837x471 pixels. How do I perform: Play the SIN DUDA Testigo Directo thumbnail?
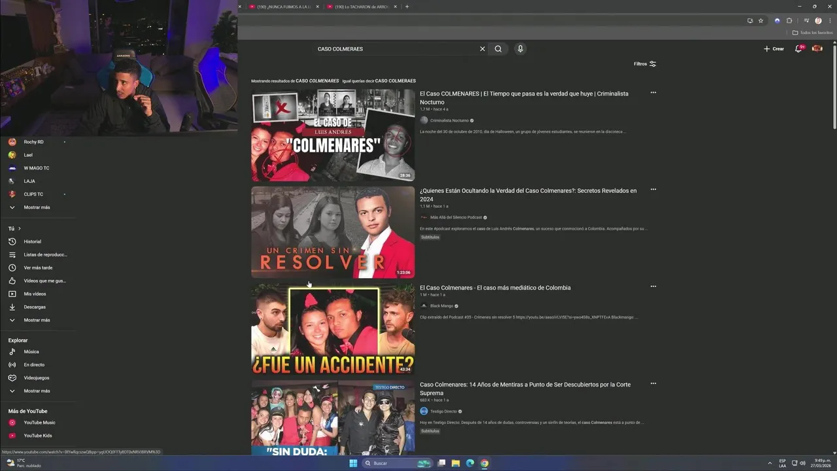(x=333, y=418)
